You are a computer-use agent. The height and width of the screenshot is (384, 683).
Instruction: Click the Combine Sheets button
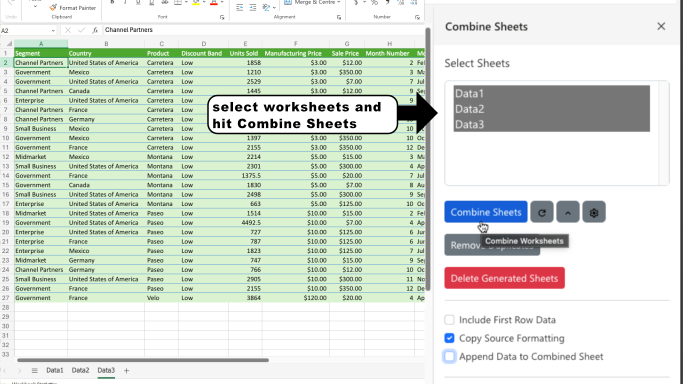(485, 211)
